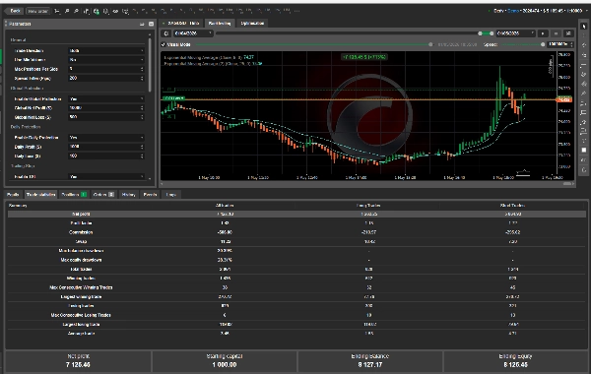The width and height of the screenshot is (591, 374).
Task: Click the green profit label atop the chart
Action: [x=364, y=57]
